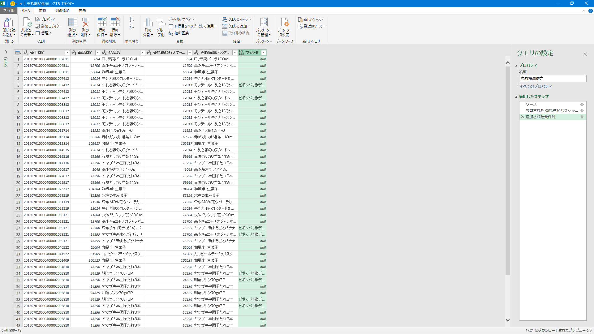594x334 pixels.
Task: Sort descending with the Z-A icon
Action: pos(131,26)
